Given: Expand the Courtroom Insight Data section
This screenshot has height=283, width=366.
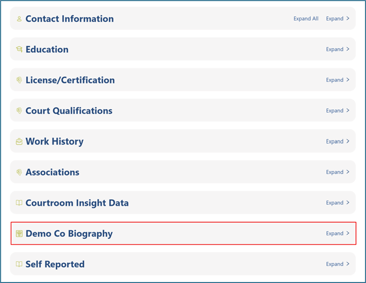Looking at the screenshot, I should click(338, 203).
